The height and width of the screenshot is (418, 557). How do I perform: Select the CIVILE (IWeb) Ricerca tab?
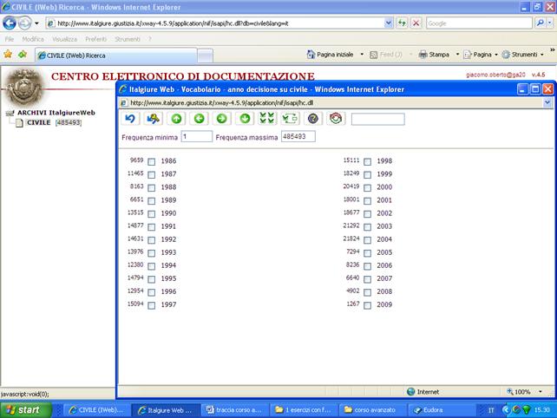(x=115, y=56)
